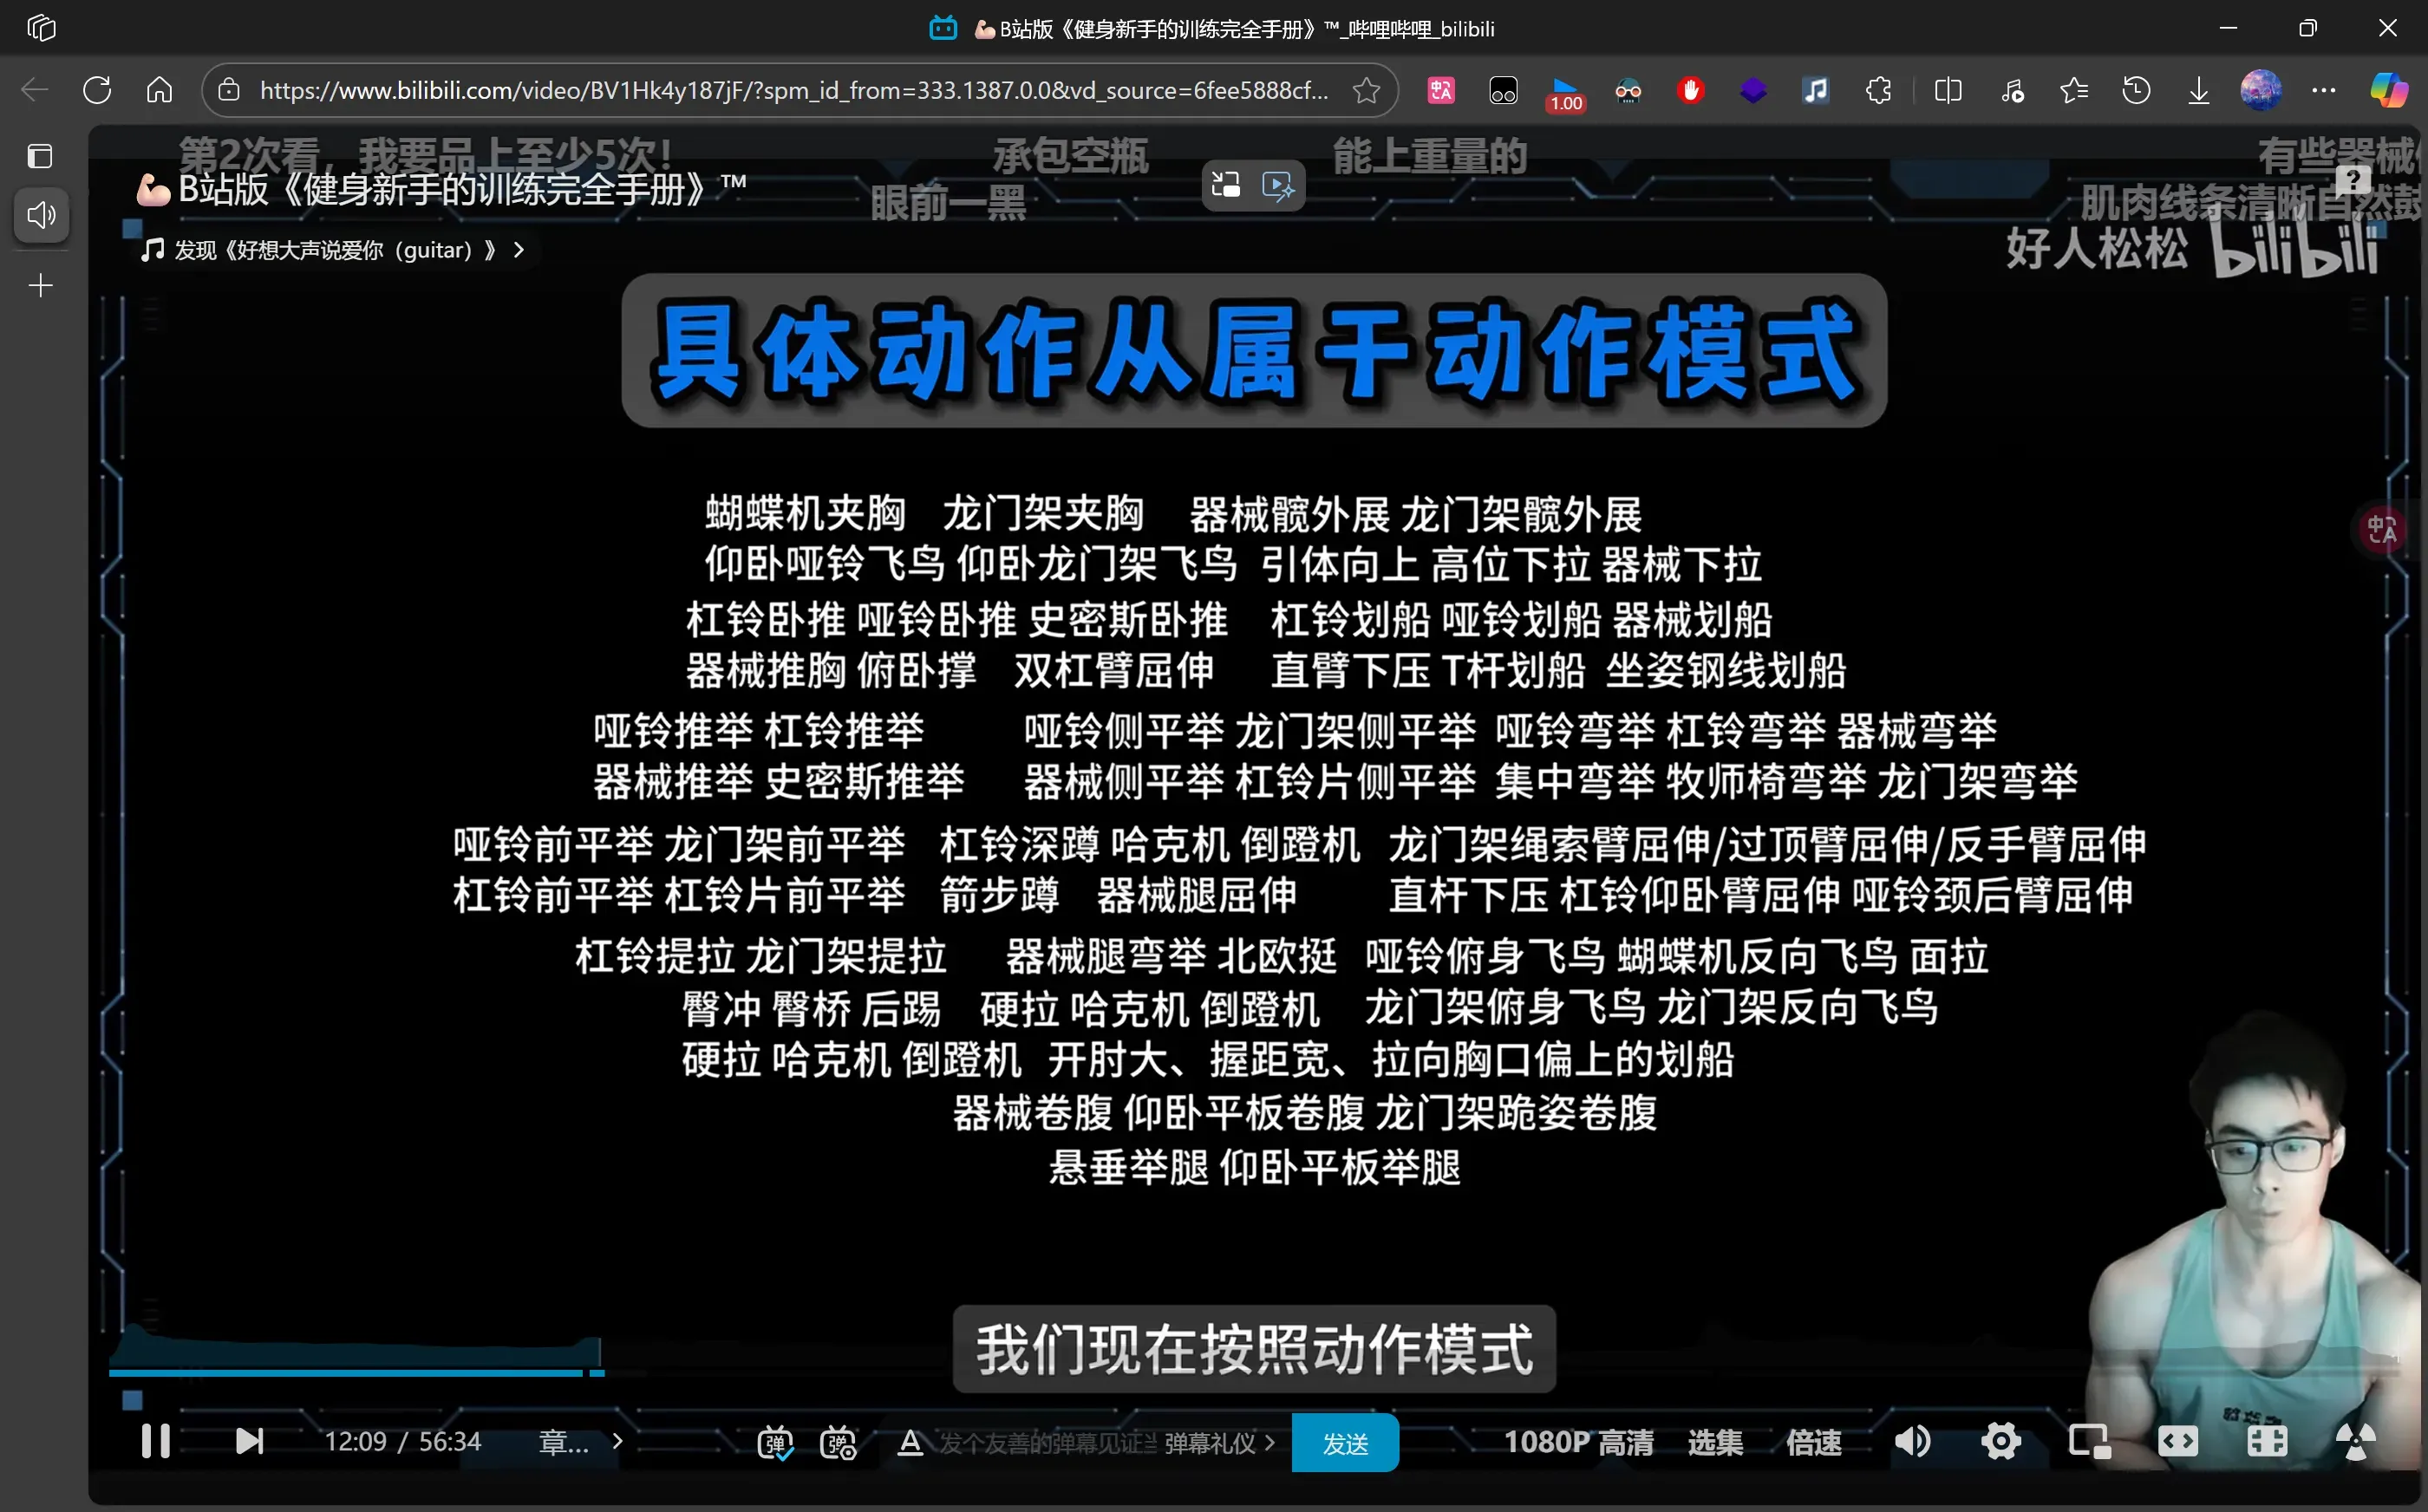Open danmaku font style options
The image size is (2428, 1512).
click(x=909, y=1442)
